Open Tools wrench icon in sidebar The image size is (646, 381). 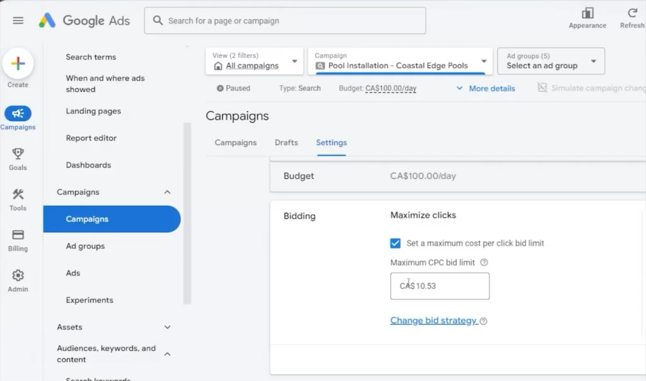click(18, 194)
